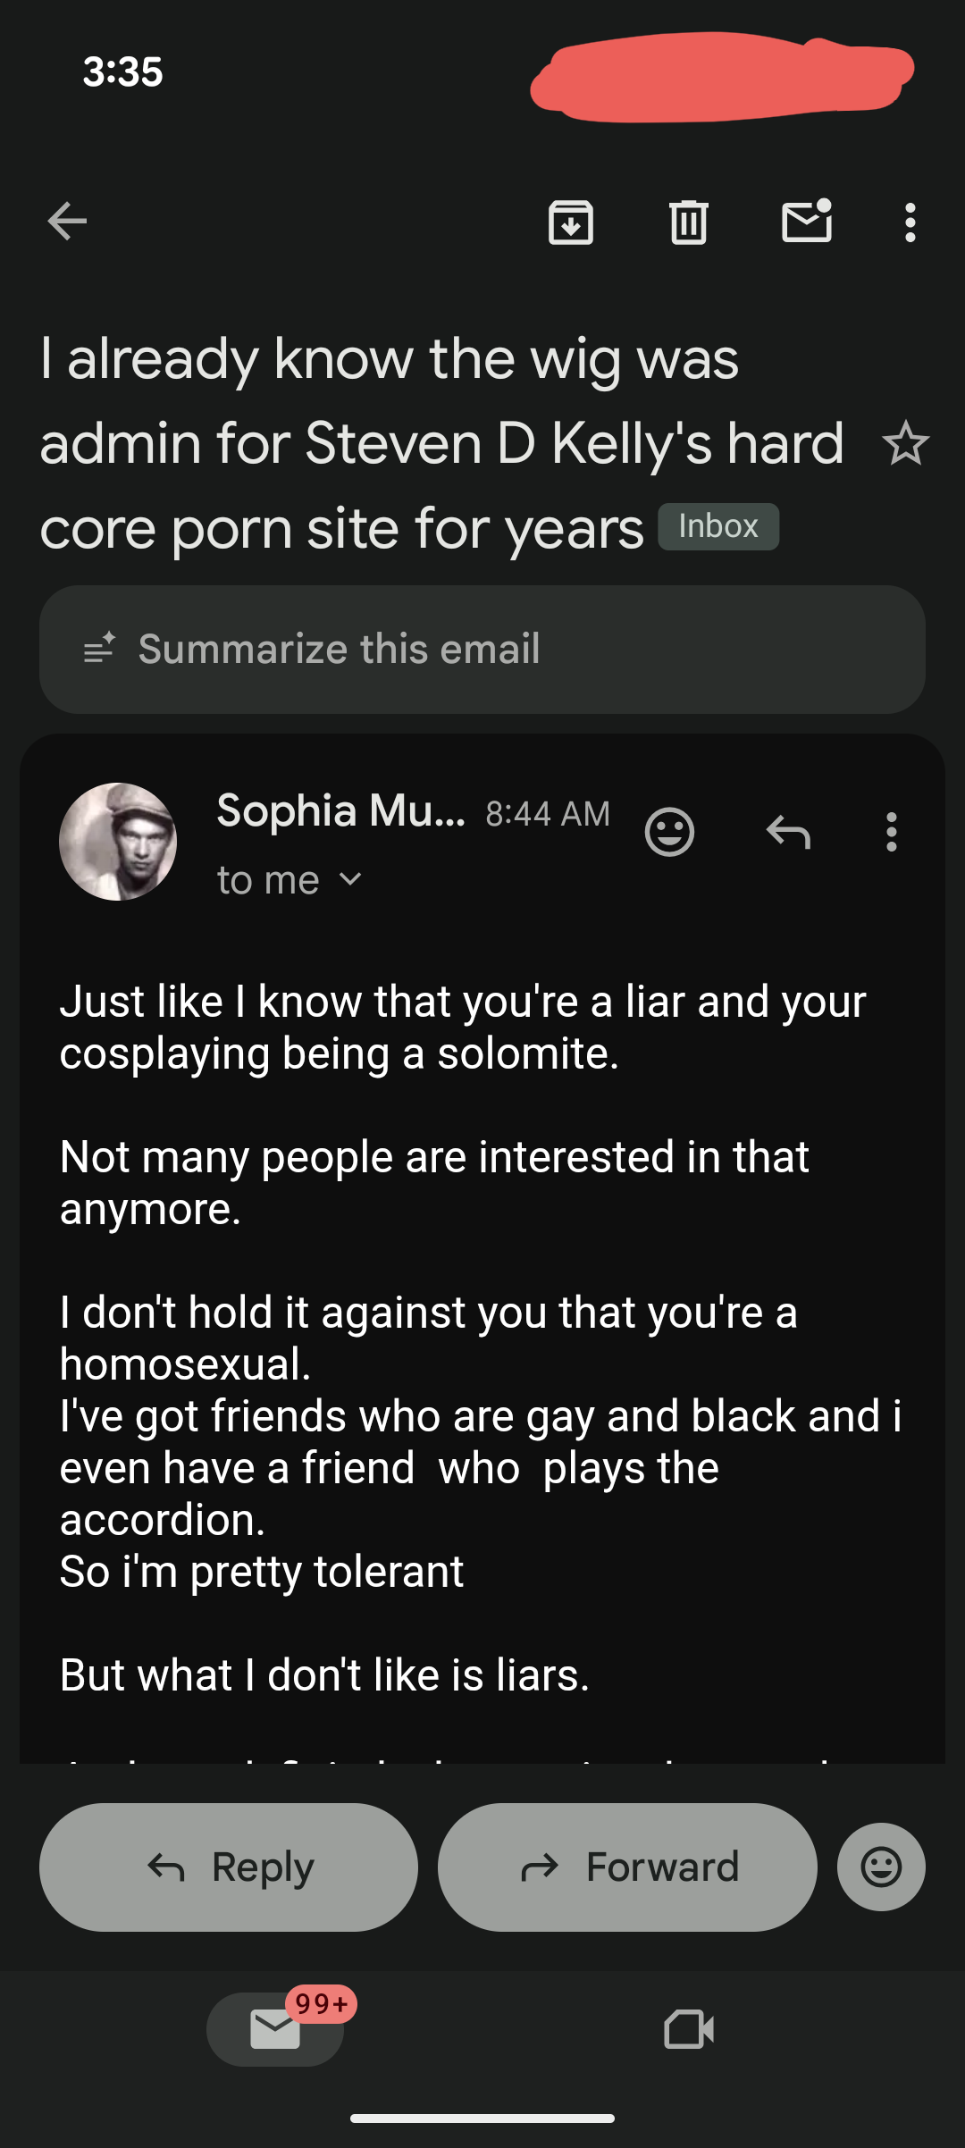
Task: Switch to the Mail tab
Action: tap(275, 2028)
